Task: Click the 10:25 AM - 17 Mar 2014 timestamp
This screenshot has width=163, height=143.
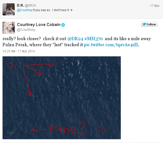Action: [x=19, y=51]
